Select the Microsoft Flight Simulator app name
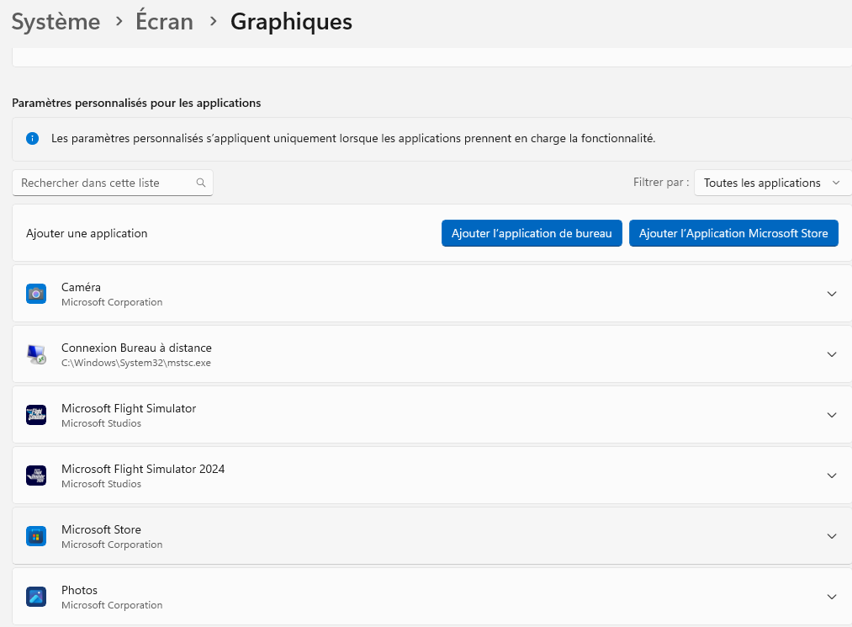 tap(129, 408)
